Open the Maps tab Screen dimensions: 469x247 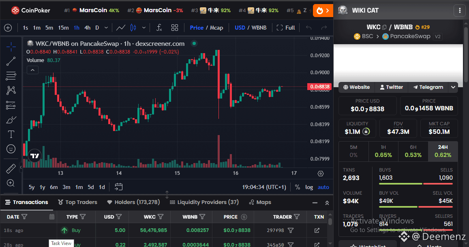click(260, 202)
